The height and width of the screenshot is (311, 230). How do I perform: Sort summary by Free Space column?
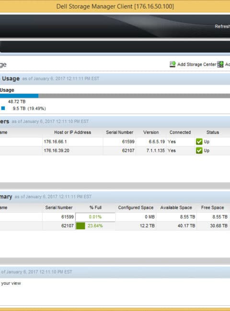click(213, 208)
